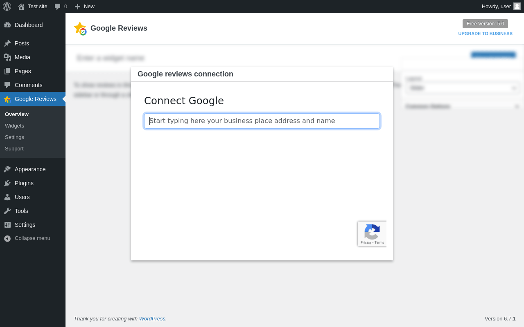This screenshot has width=524, height=327.
Task: Click the Google Reviews header logo
Action: (80, 29)
